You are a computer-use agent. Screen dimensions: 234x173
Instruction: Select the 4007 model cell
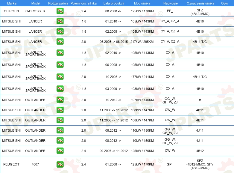click(x=35, y=164)
